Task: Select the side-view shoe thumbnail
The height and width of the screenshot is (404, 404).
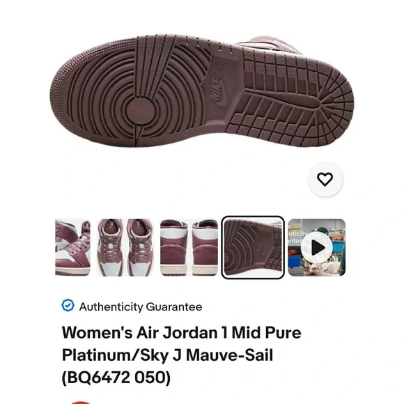Action: [72, 247]
